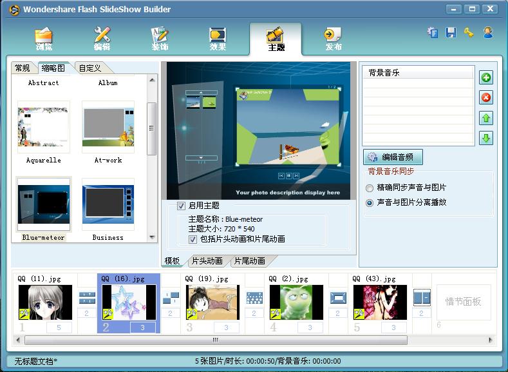The image size is (508, 372).
Task: Click duration field 3 of slide 2
Action: 142,328
